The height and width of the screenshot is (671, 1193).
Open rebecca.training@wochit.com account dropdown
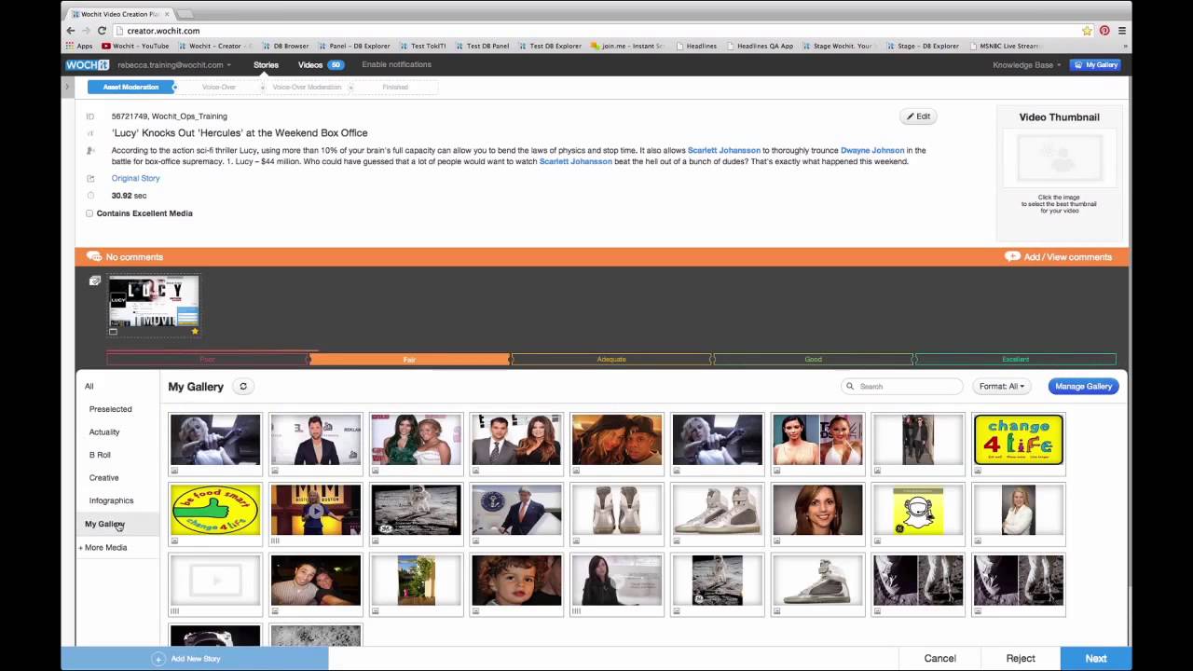[174, 65]
